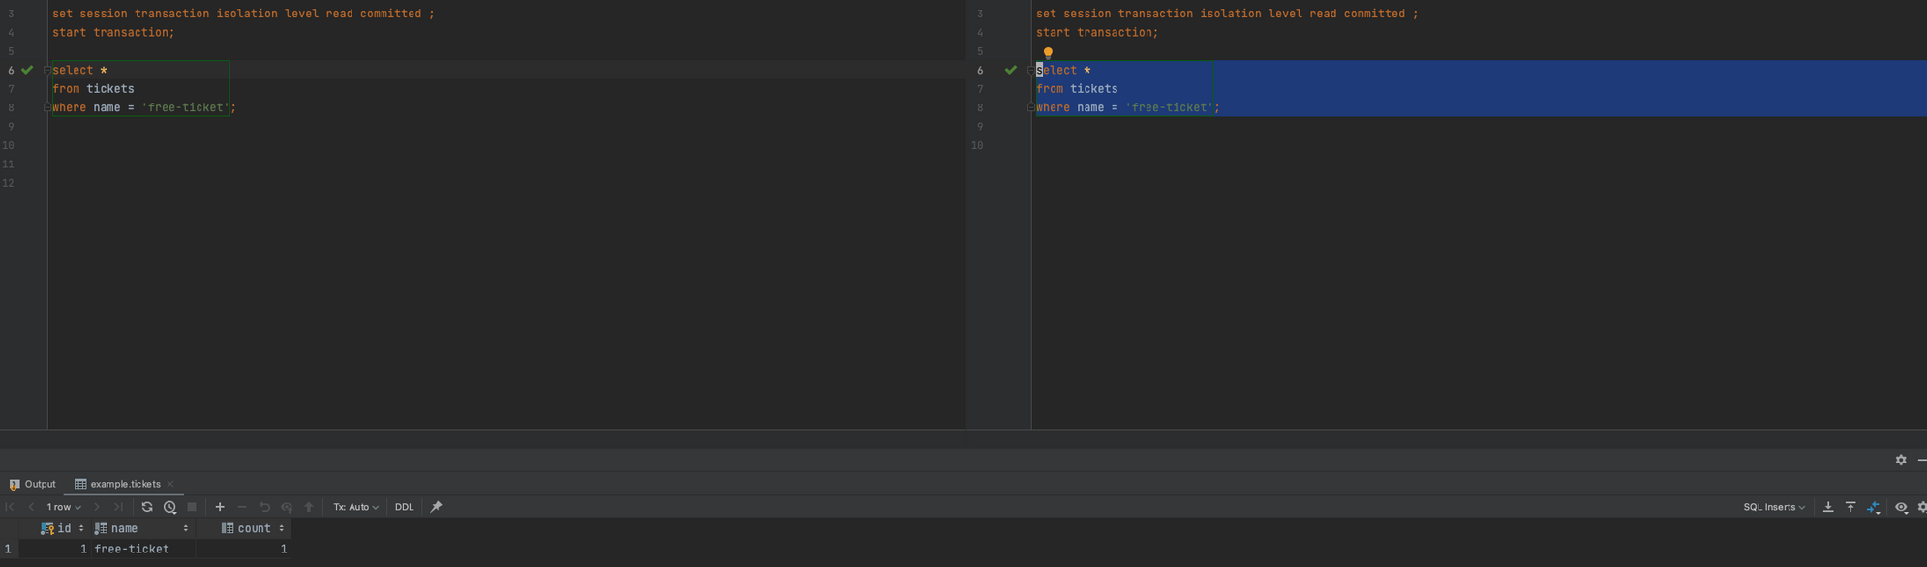Open the 1 row page size dropdown

(x=64, y=507)
